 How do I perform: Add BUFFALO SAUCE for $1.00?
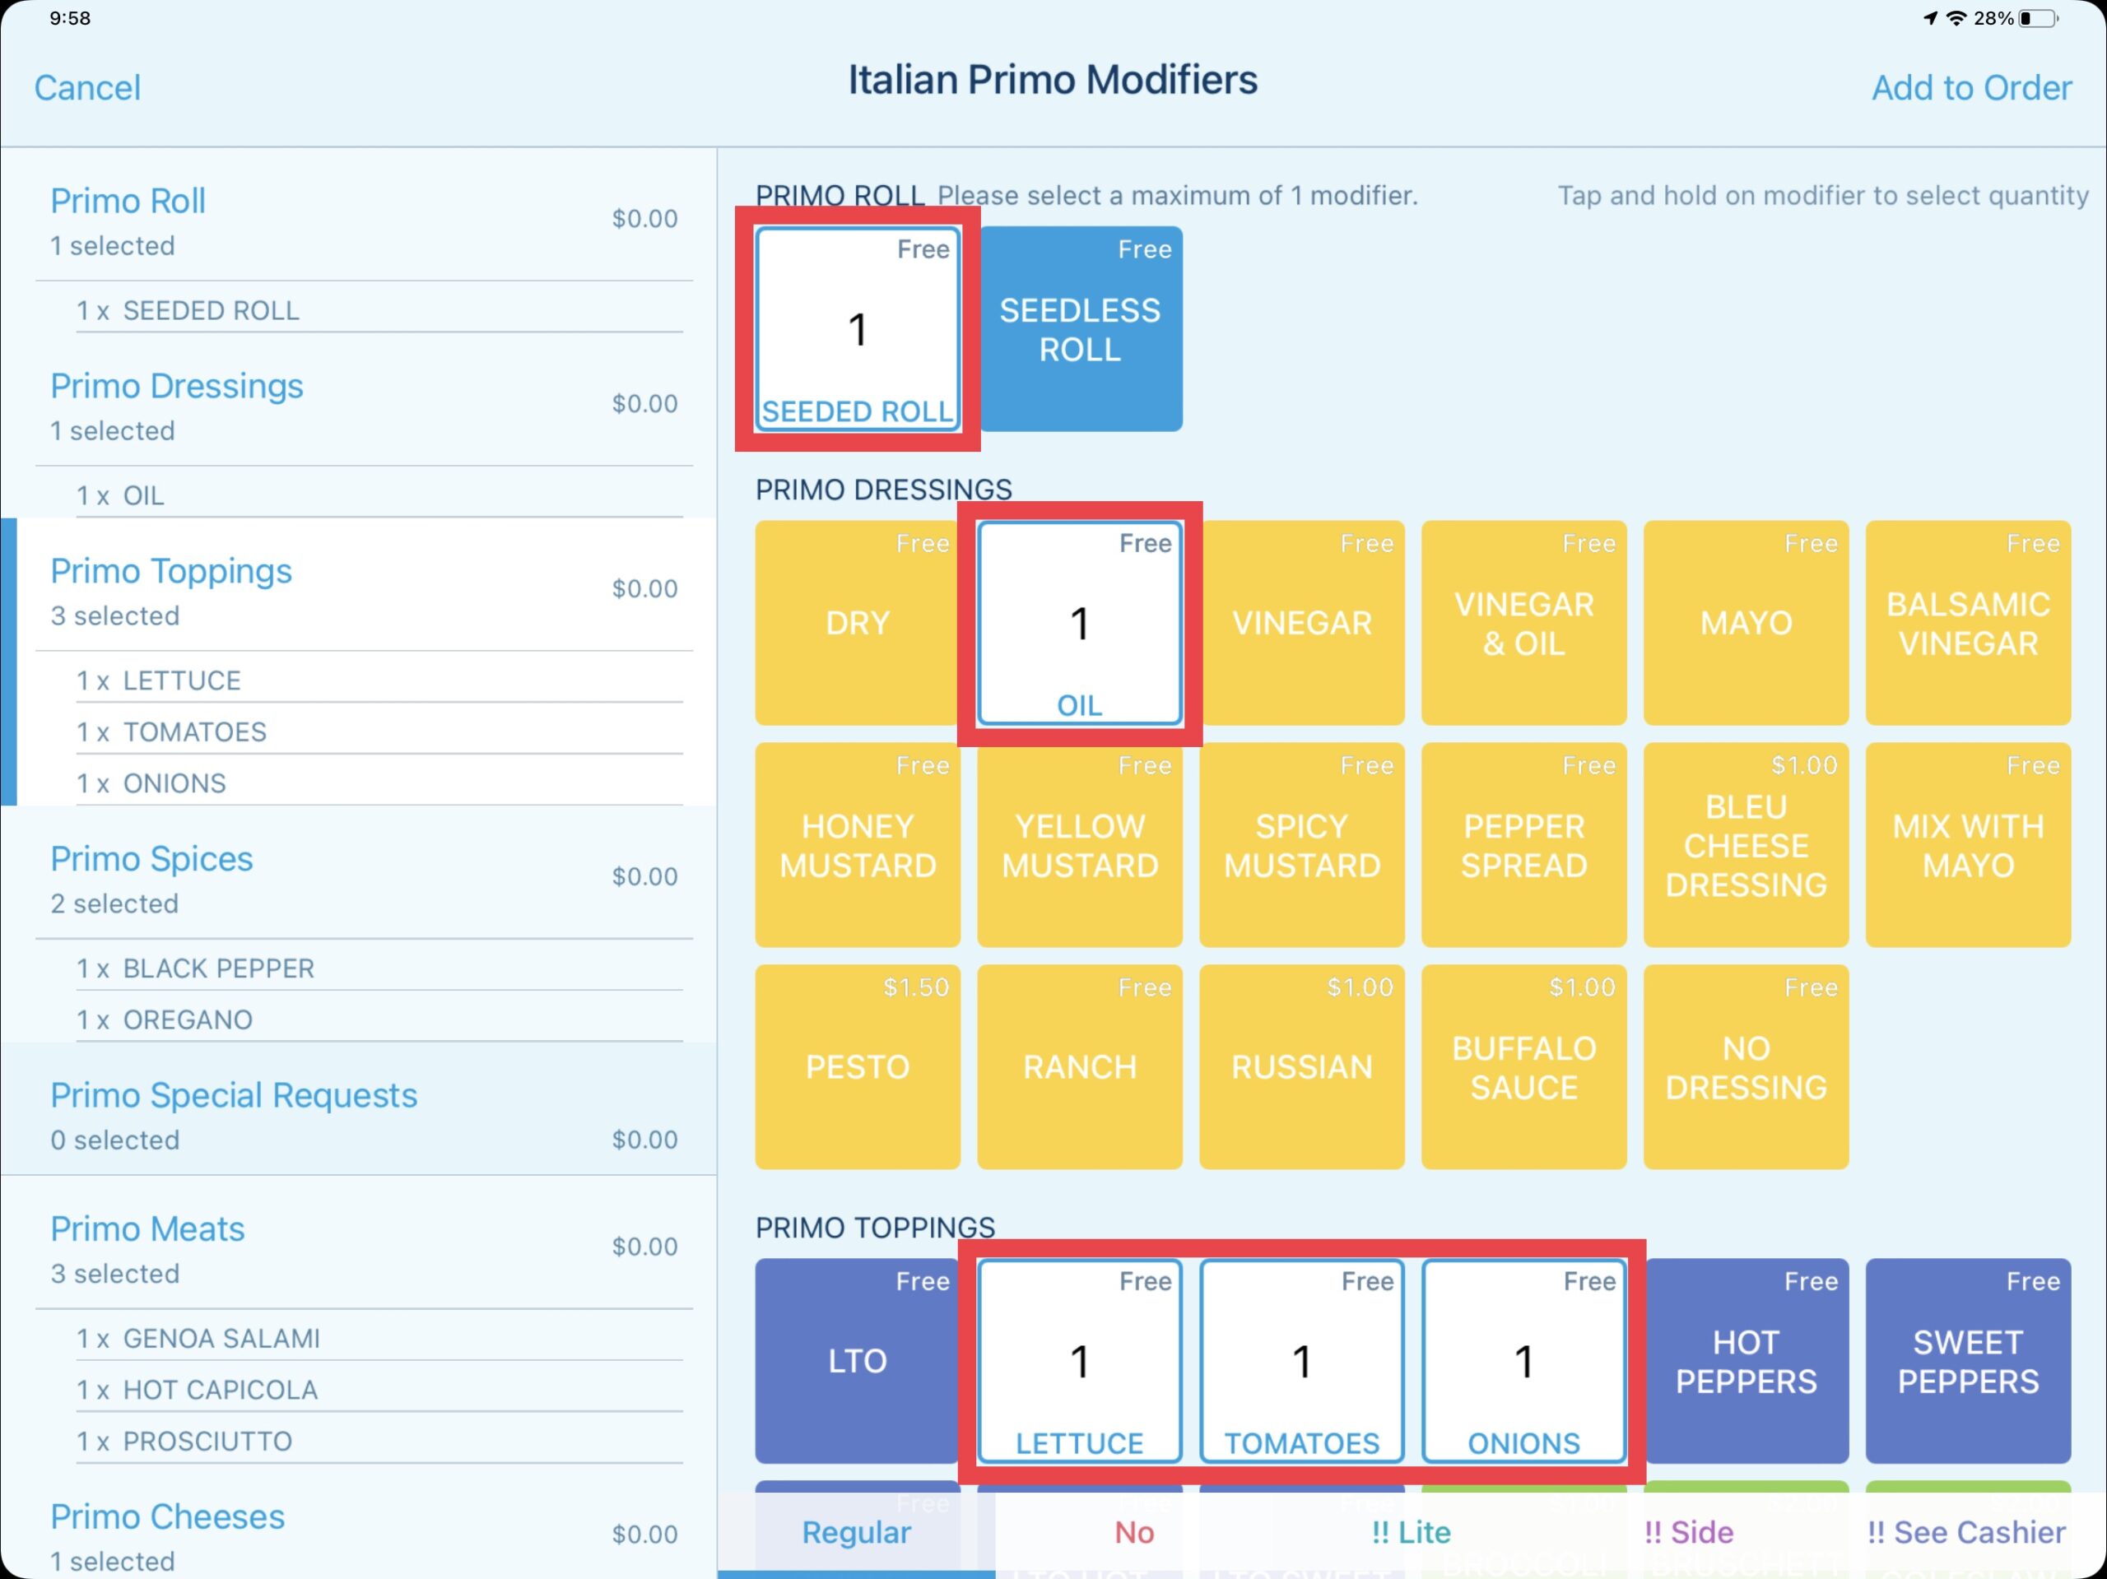coord(1524,1066)
